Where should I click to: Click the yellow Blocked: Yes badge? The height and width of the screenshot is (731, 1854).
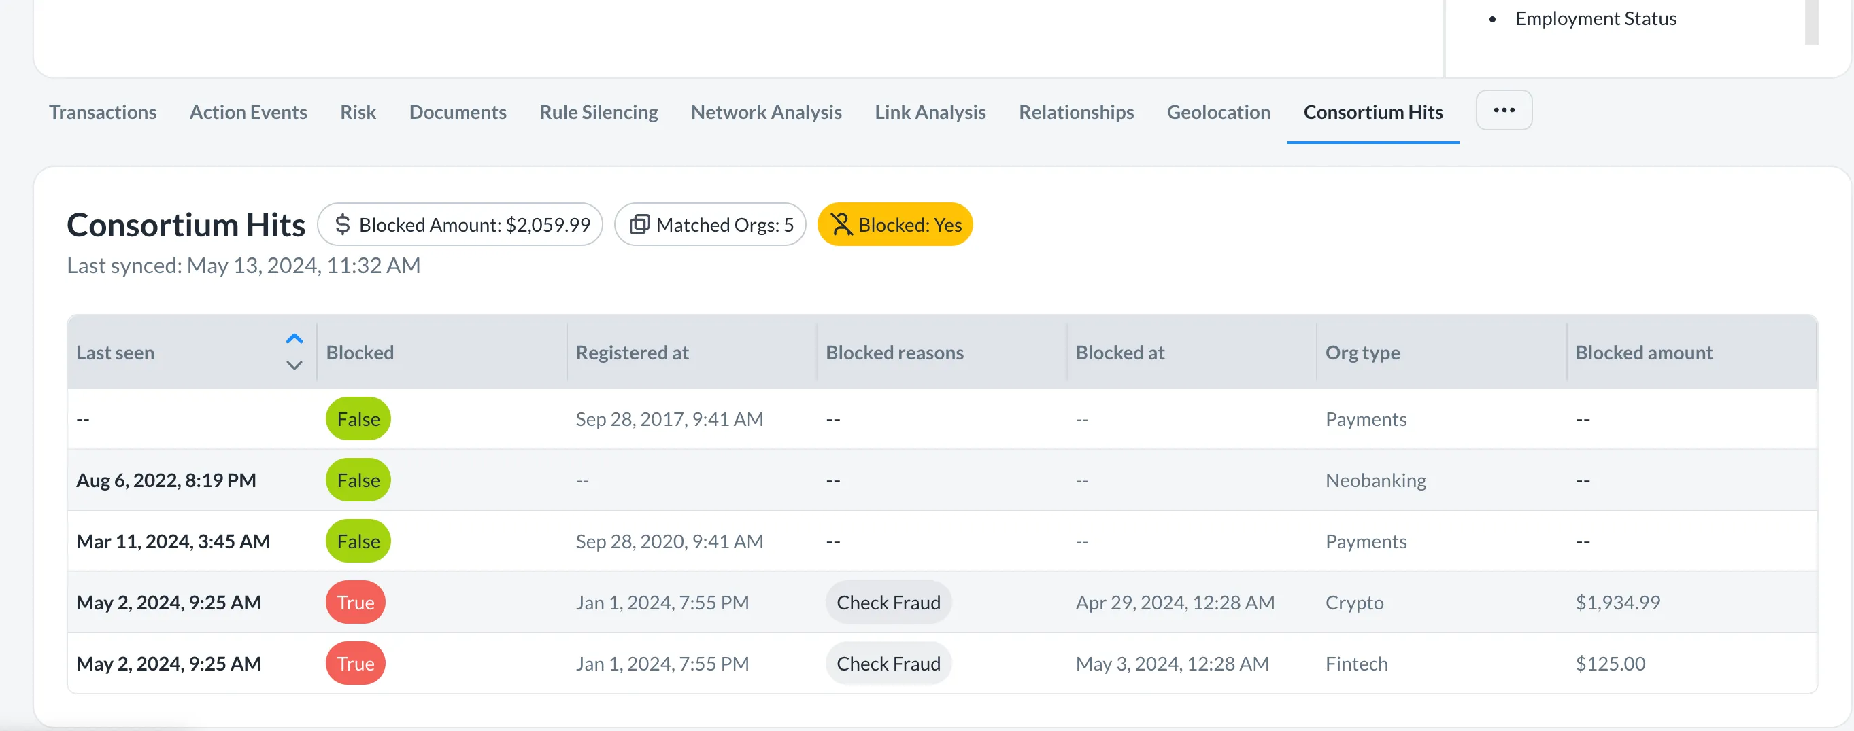click(894, 224)
